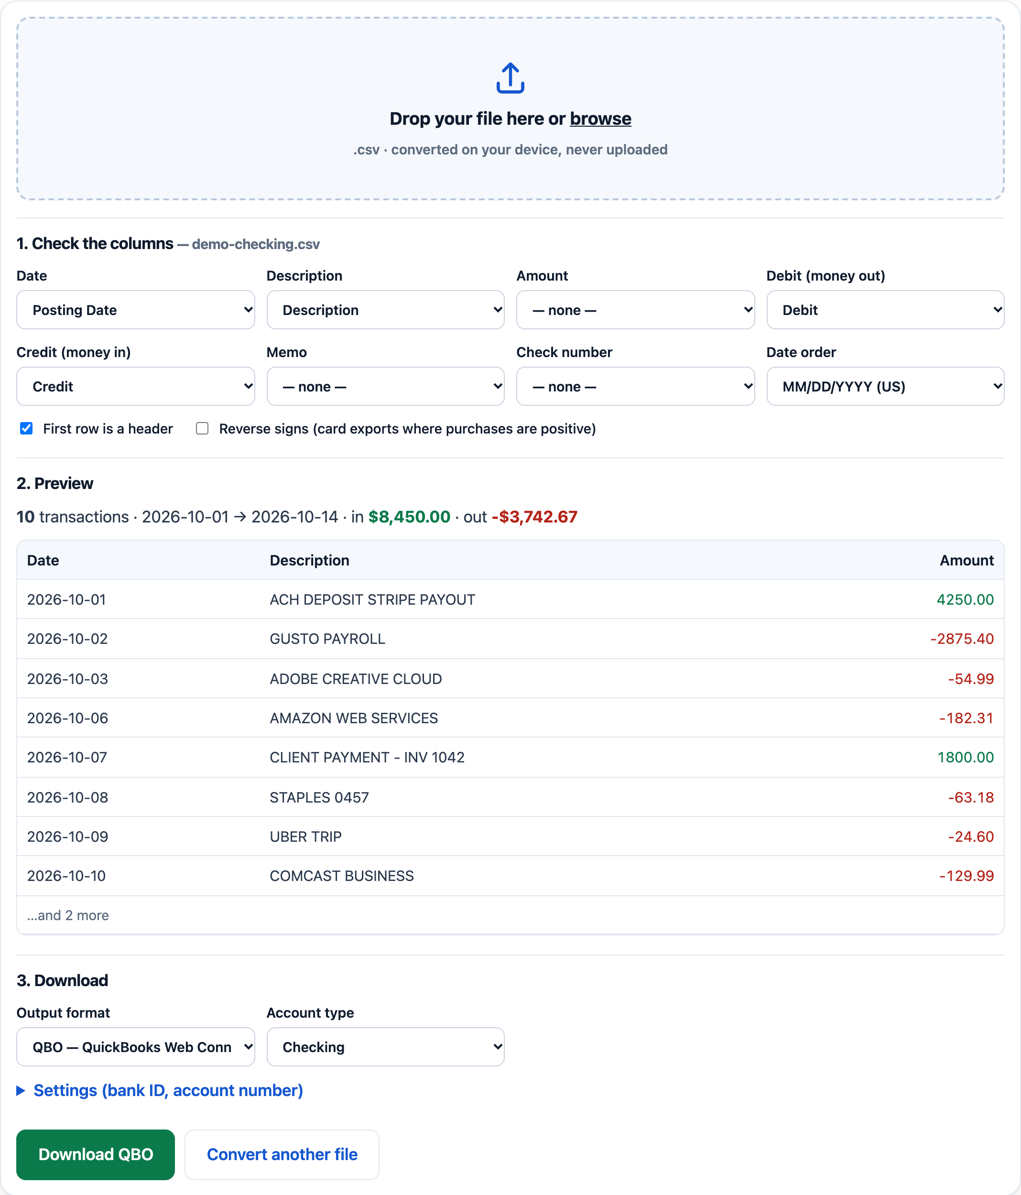Click the ADOBE CREATIVE CLOUD description
This screenshot has width=1021, height=1195.
tap(355, 679)
